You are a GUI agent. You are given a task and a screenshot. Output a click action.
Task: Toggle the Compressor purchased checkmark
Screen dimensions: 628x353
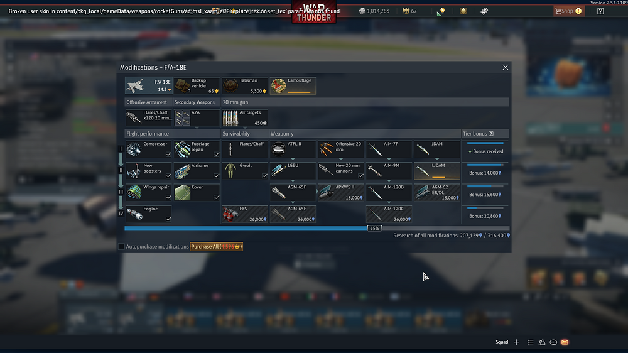tap(168, 155)
